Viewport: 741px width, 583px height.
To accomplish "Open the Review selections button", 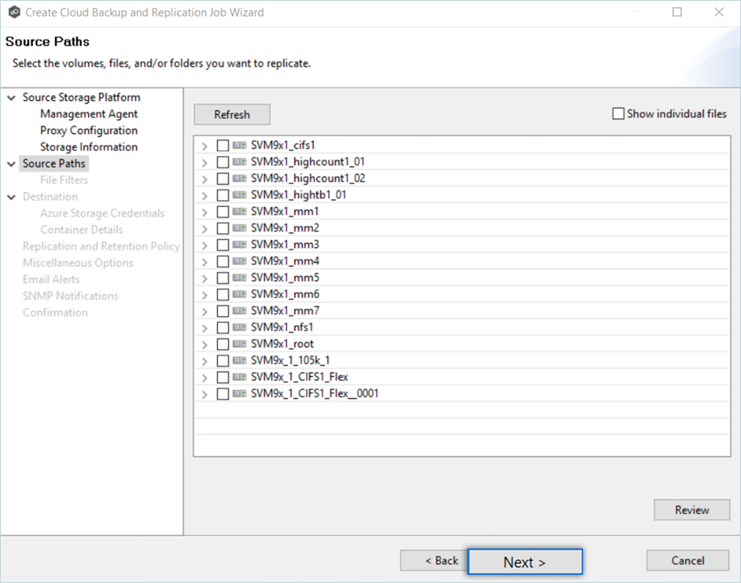I will coord(692,510).
